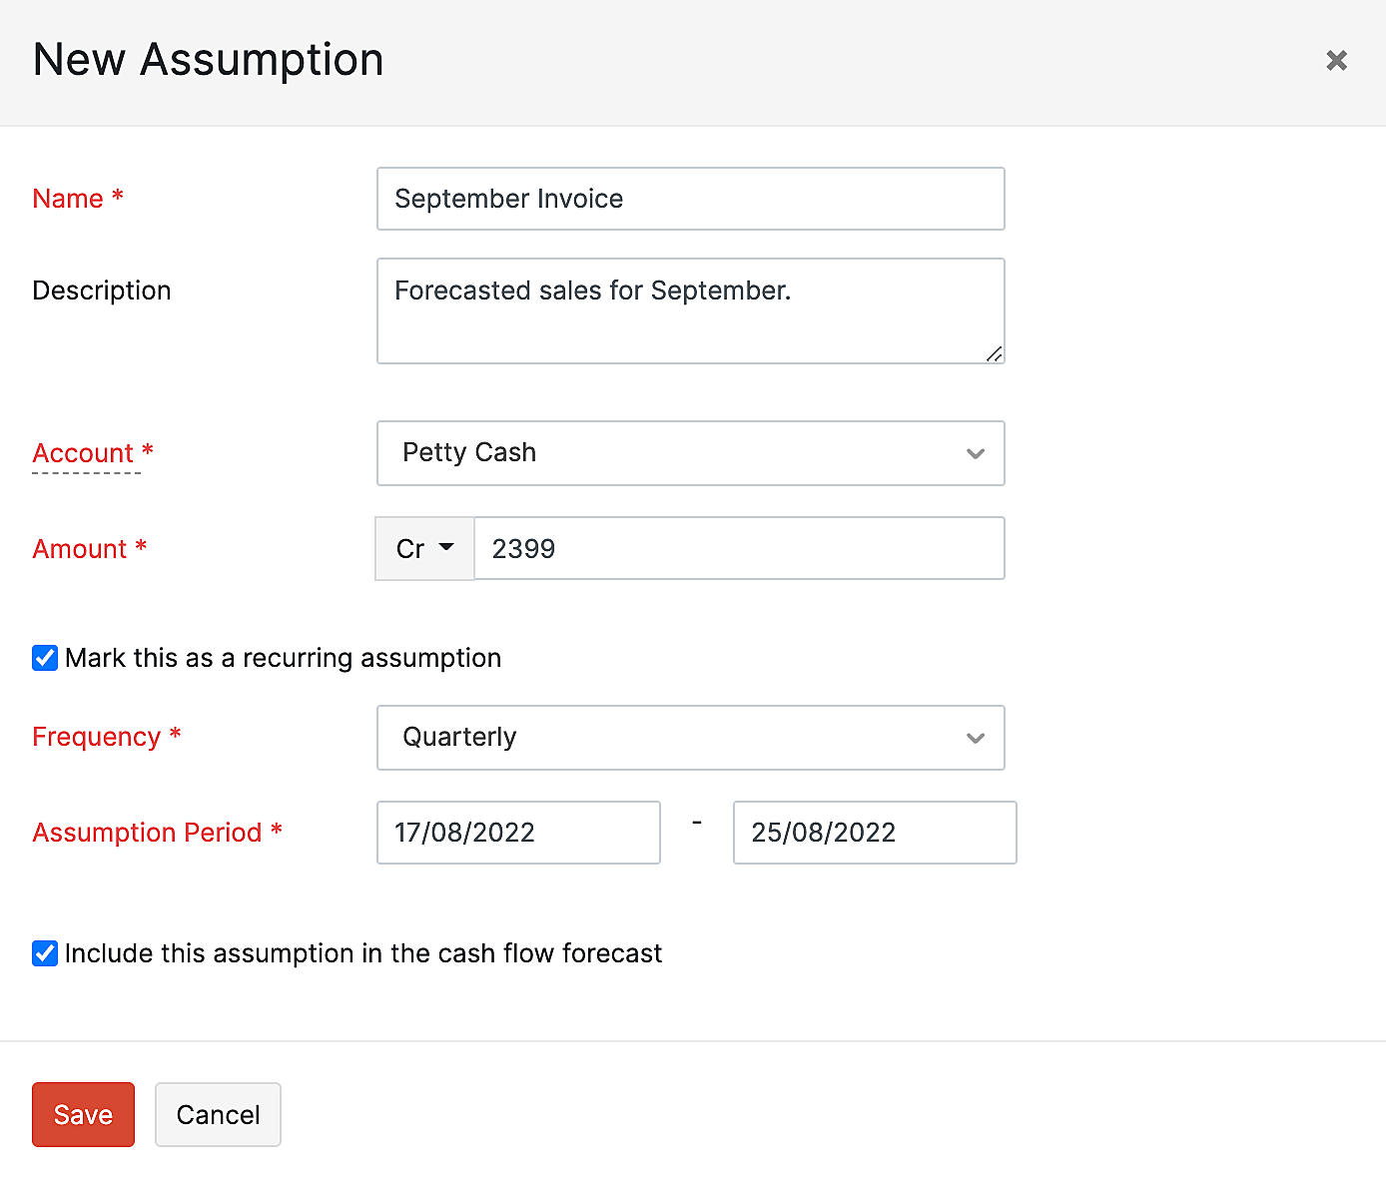This screenshot has width=1386, height=1178.
Task: Save the new assumption
Action: (x=83, y=1114)
